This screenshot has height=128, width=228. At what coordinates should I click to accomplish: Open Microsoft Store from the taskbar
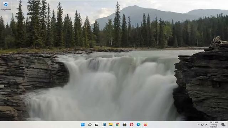pos(124,124)
